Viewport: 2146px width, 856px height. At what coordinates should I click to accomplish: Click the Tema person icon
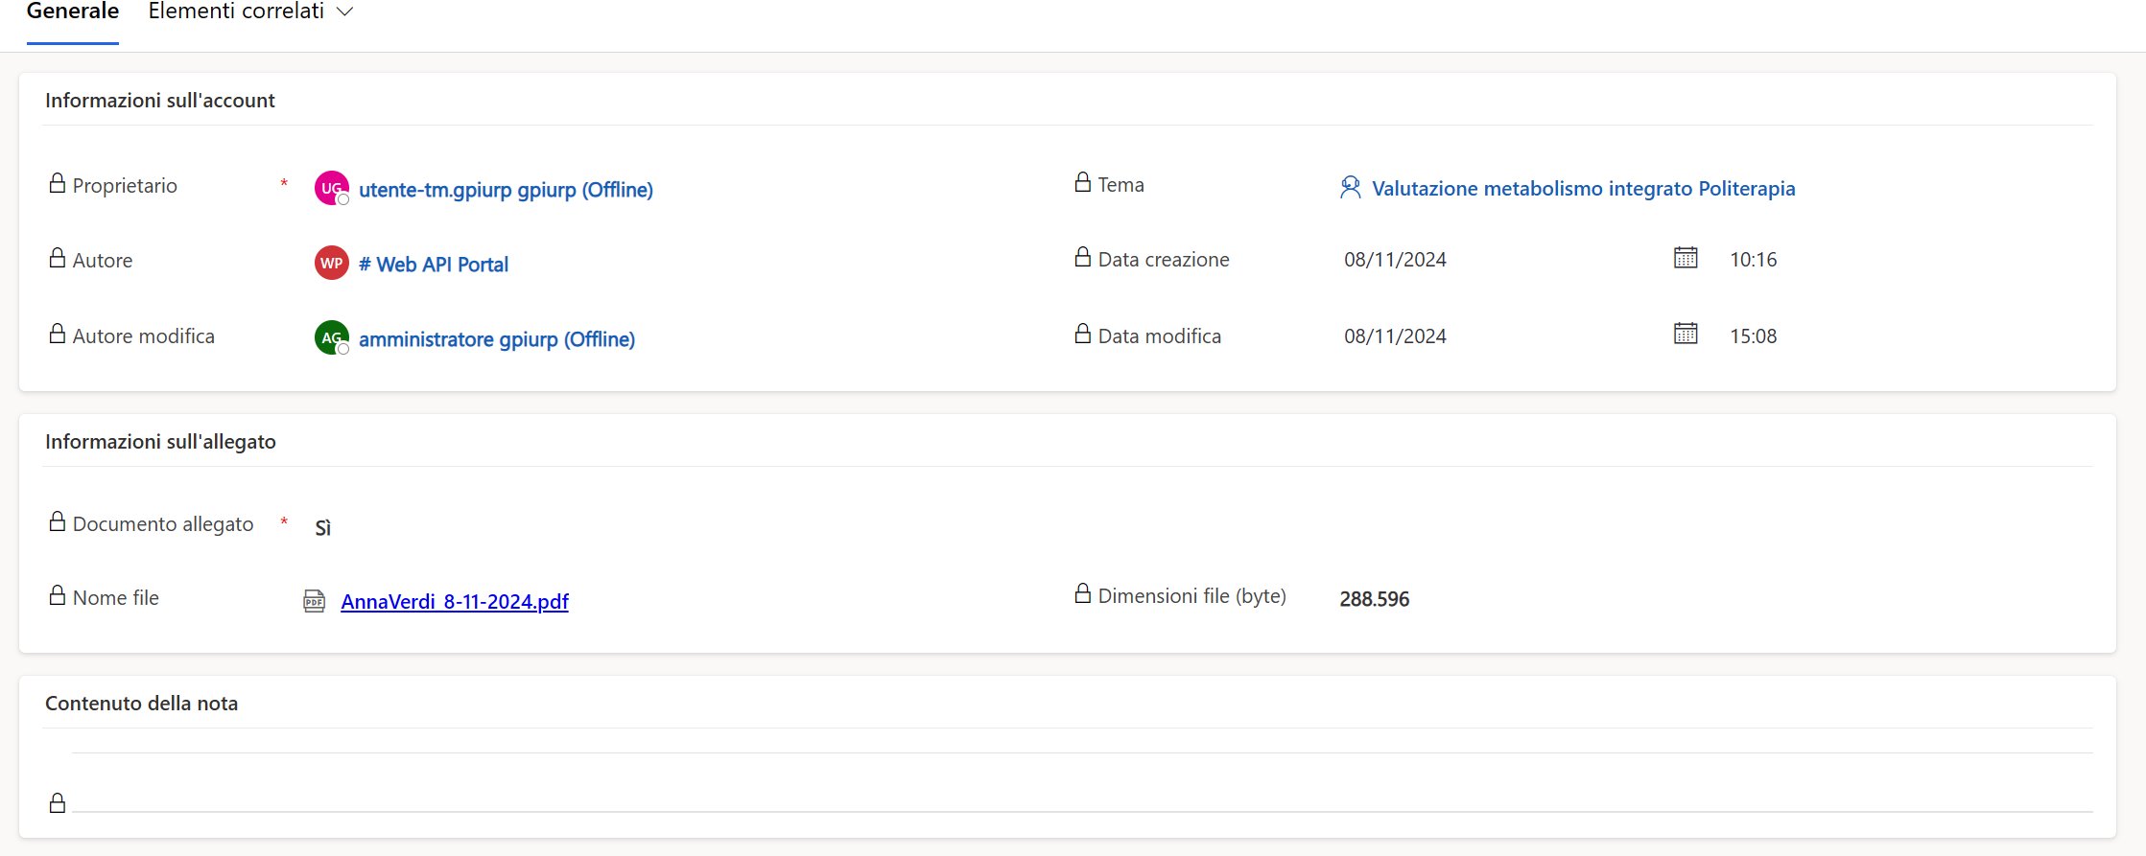1350,188
